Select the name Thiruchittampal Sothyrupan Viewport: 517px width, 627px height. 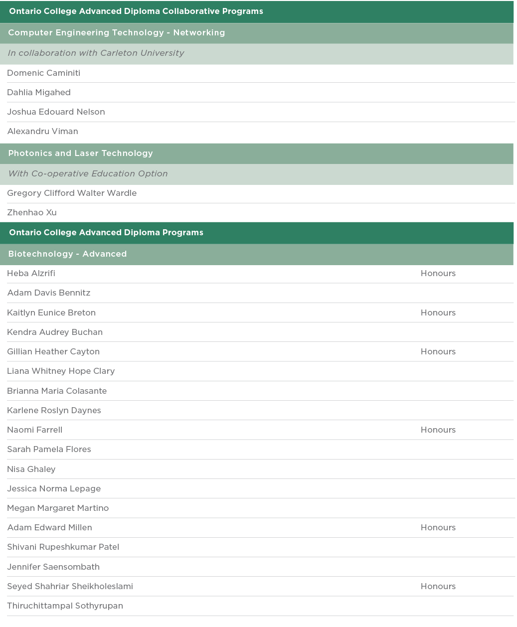click(x=65, y=606)
